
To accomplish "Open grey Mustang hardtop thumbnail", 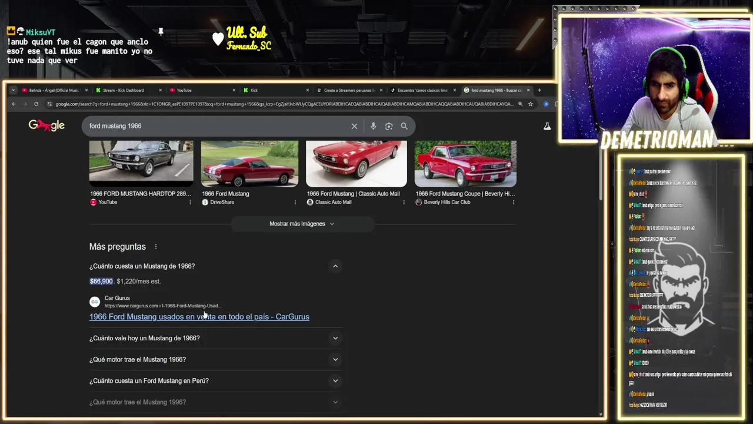I will [x=141, y=163].
